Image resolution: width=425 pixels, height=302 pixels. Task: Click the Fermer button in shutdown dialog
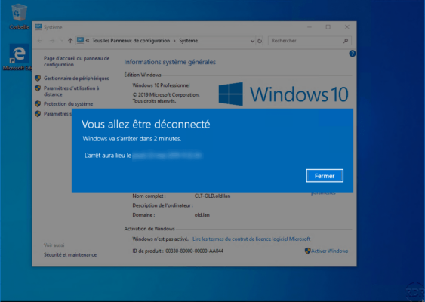325,176
